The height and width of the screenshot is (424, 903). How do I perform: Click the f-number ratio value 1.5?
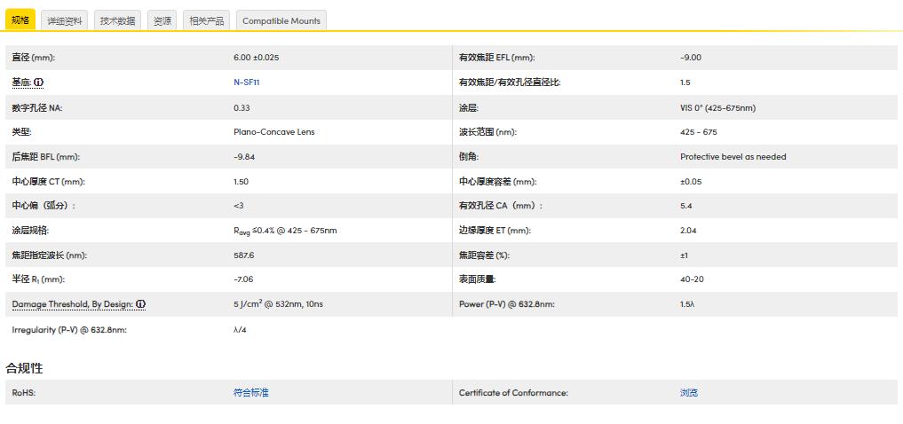click(x=685, y=82)
